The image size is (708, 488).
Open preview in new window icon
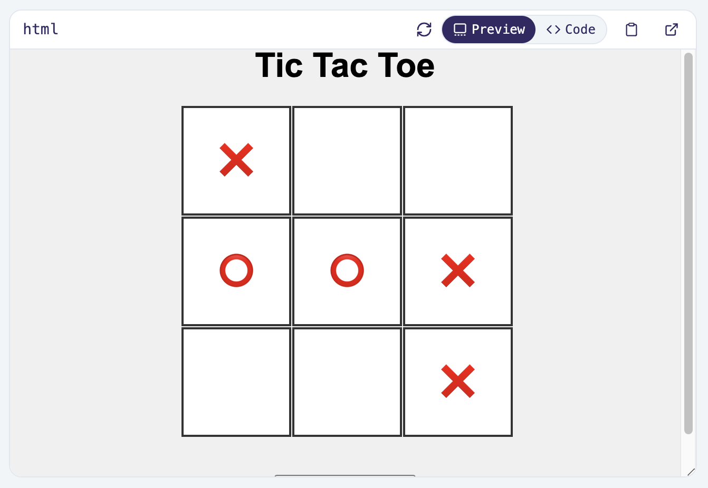[x=671, y=30]
